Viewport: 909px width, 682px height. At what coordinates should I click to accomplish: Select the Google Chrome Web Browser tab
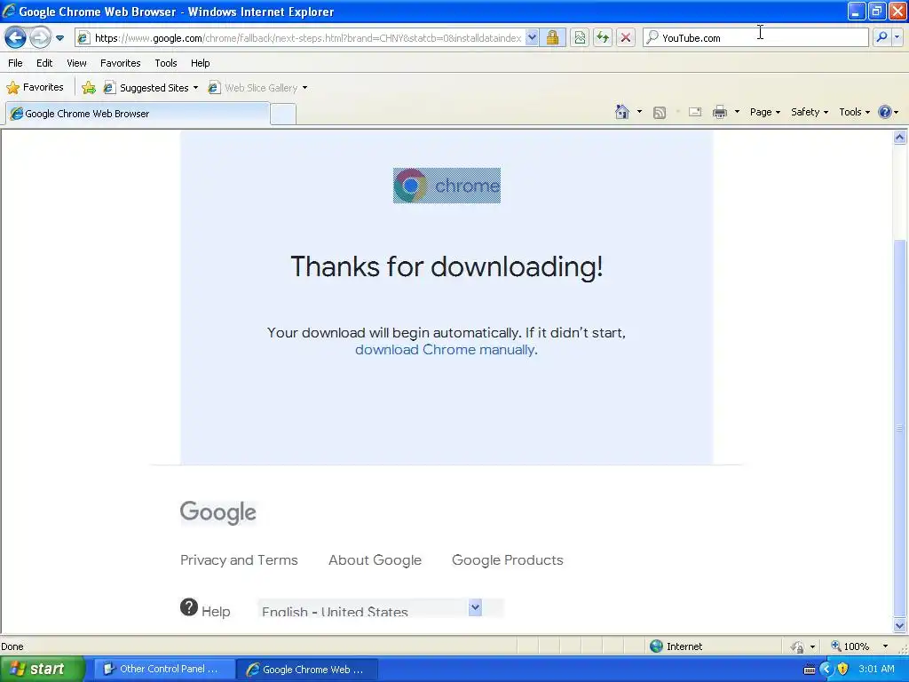click(x=138, y=114)
